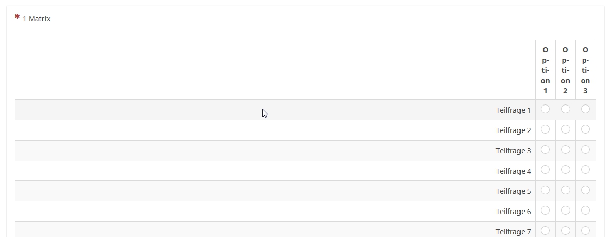Choose Option 3 for Teilfrage 2

click(585, 129)
